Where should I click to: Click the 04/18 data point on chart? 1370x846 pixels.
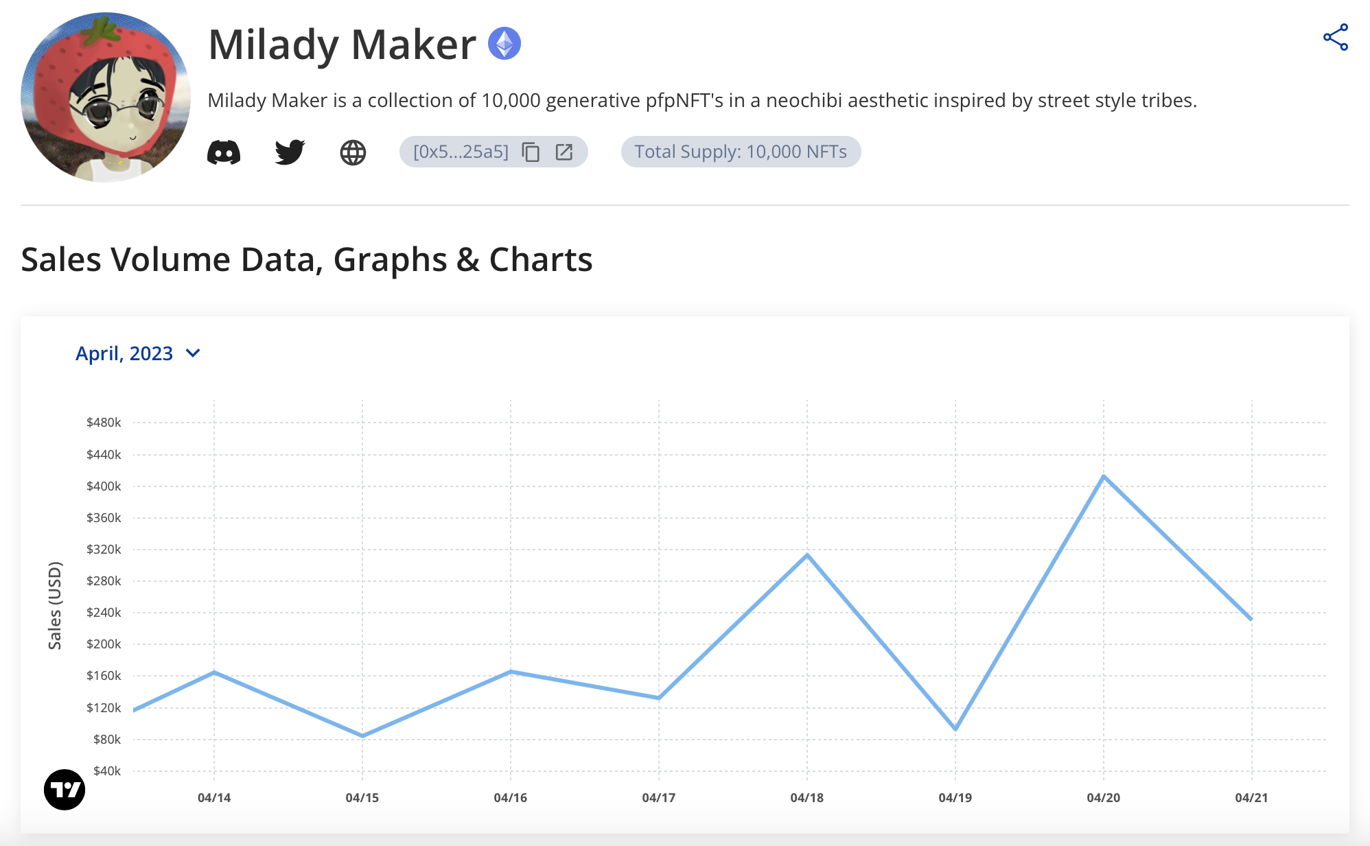807,554
